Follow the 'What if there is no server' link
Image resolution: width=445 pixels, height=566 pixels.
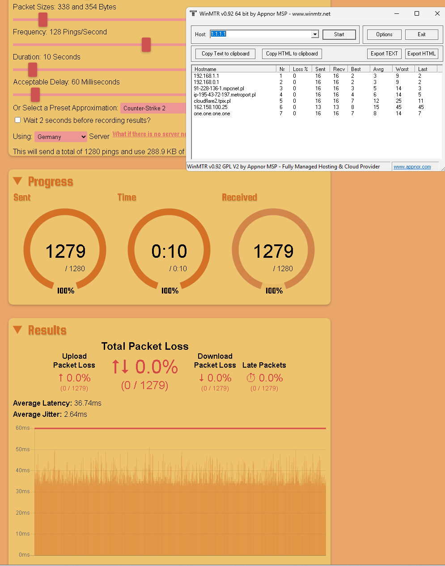[149, 134]
